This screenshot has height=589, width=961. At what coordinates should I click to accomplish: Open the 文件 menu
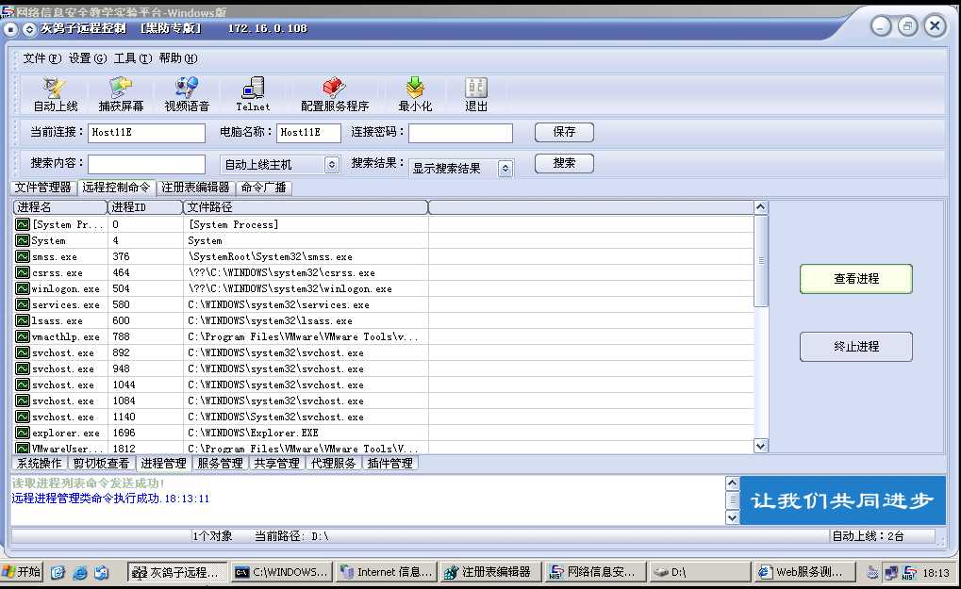pyautogui.click(x=41, y=58)
